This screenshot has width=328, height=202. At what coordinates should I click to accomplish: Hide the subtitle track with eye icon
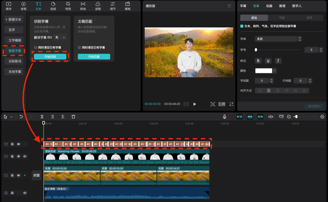[19, 144]
